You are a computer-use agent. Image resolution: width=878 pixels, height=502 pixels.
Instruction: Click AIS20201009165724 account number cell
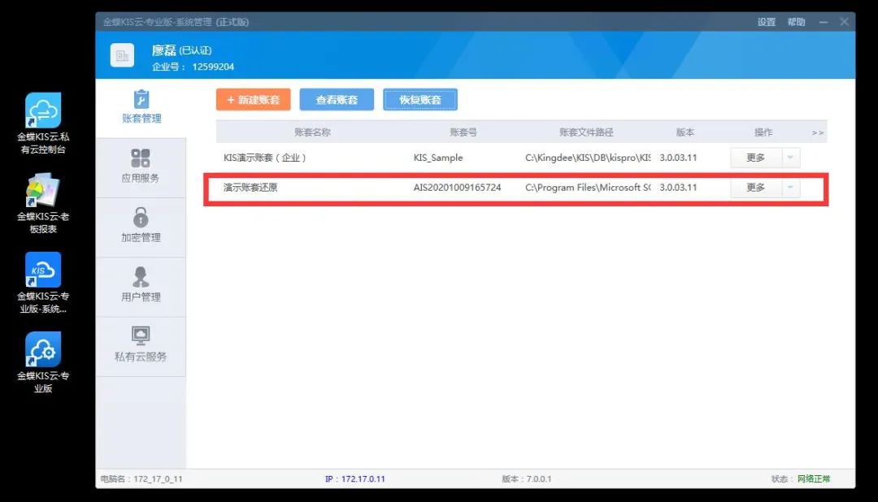pyautogui.click(x=457, y=188)
